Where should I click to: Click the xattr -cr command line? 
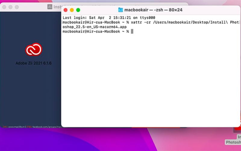pyautogui.click(x=151, y=22)
